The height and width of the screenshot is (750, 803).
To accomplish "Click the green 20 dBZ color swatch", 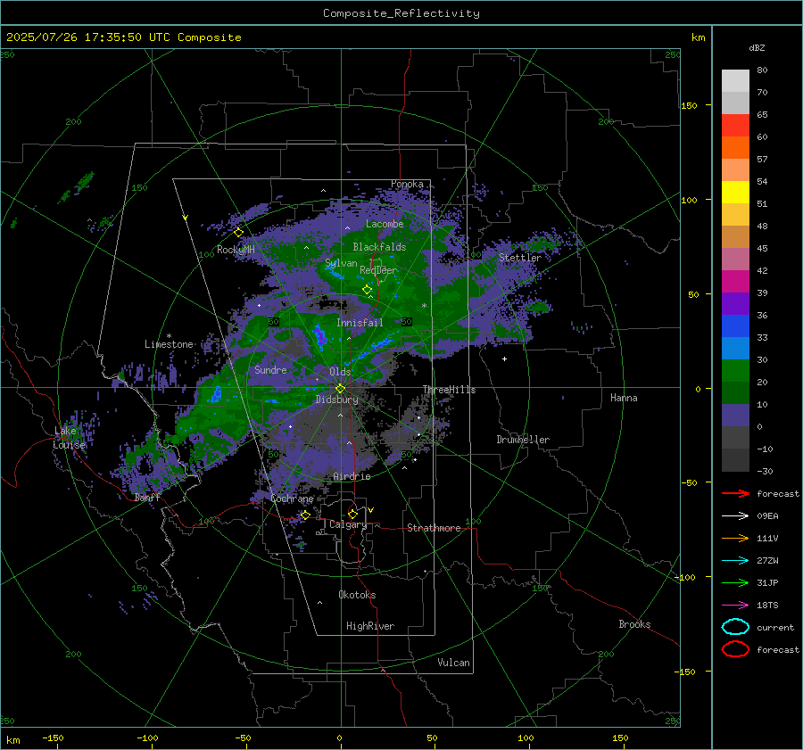I will [x=735, y=371].
